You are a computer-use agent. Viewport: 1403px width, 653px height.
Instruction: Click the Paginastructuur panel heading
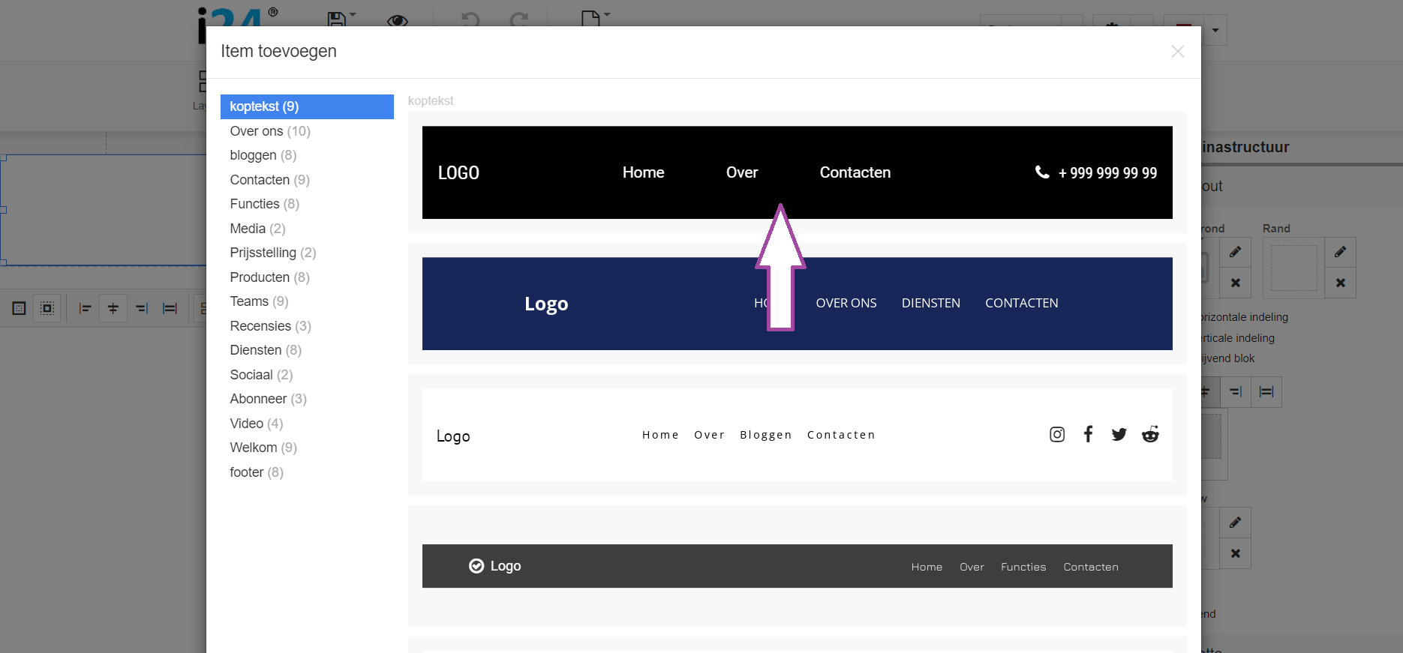[x=1246, y=147]
